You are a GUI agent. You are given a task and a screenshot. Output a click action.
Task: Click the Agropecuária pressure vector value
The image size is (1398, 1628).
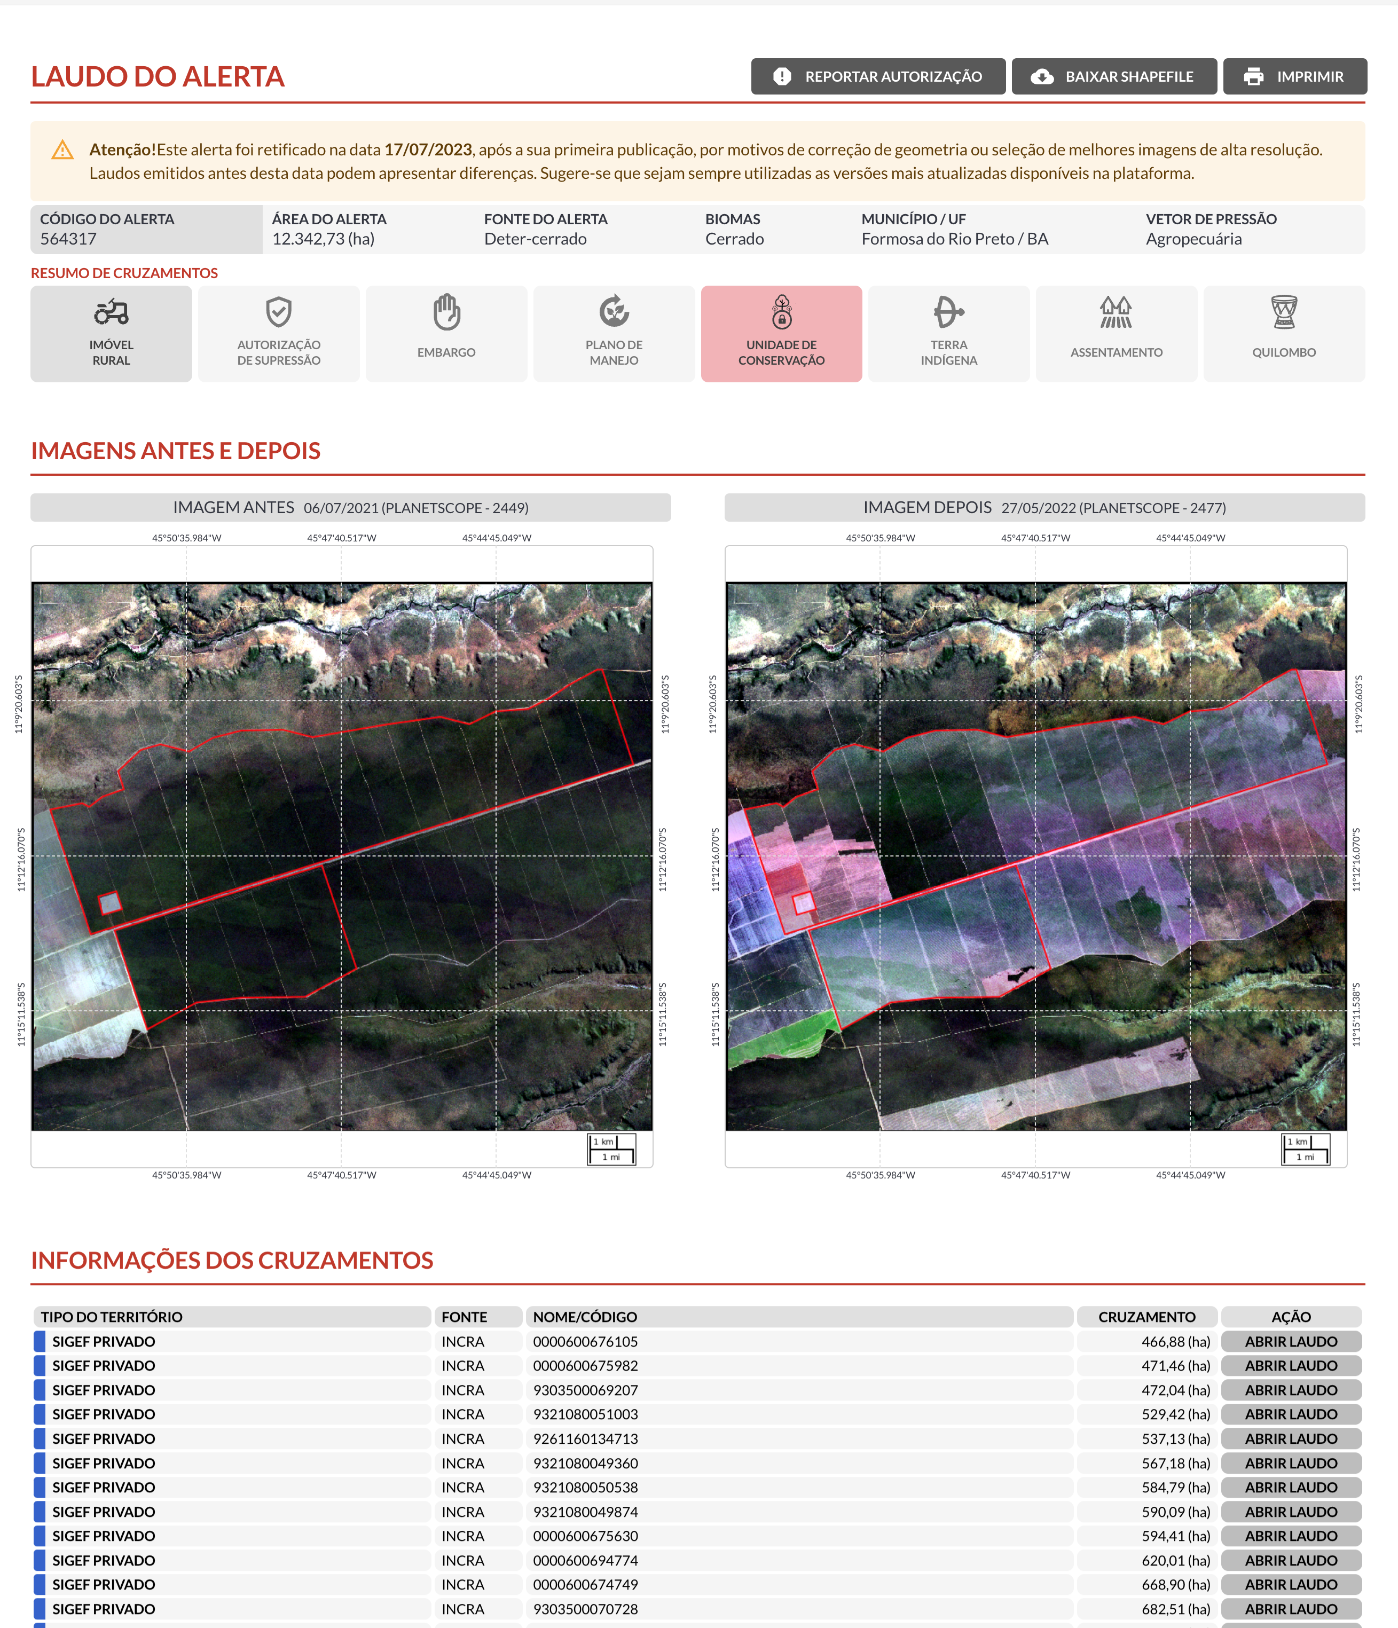pyautogui.click(x=1193, y=239)
